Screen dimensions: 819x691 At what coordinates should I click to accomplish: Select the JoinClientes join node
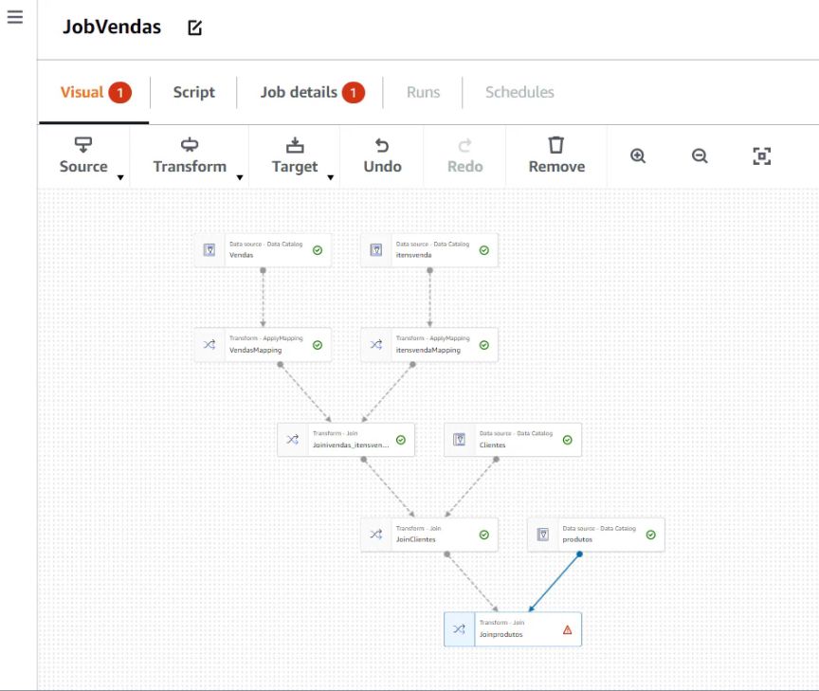(x=429, y=535)
